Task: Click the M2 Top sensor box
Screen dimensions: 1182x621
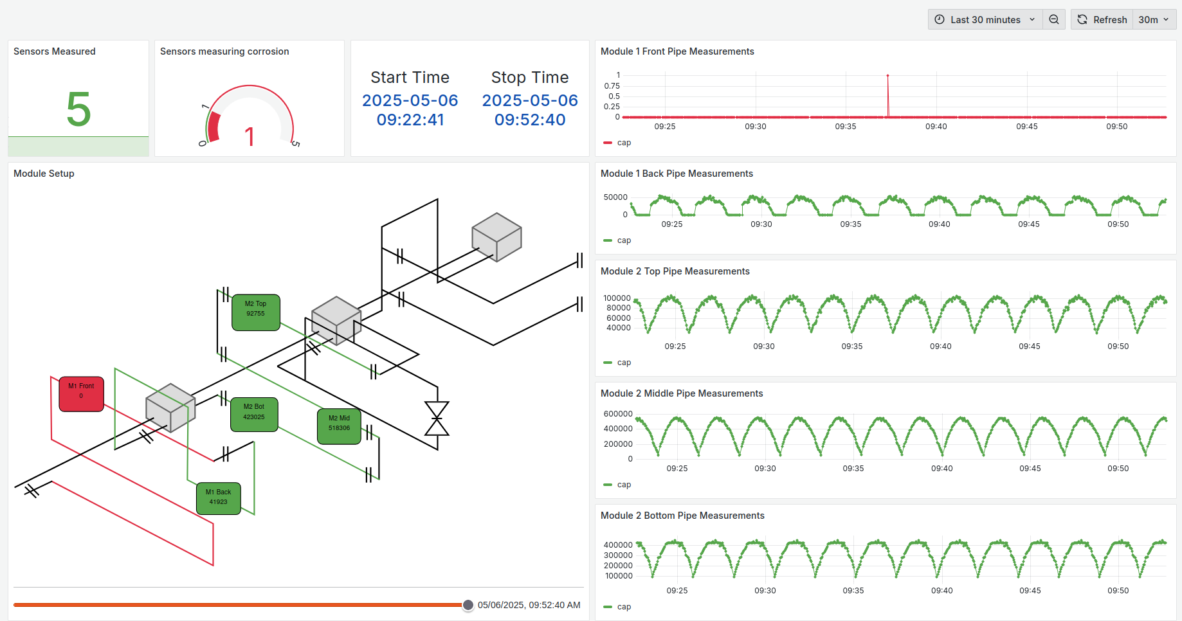Action: 255,312
